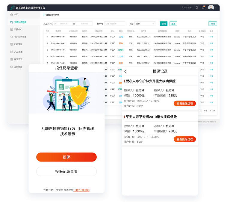227x202 pixels.
Task: Open 详情 for table row 1
Action: coord(211,37)
